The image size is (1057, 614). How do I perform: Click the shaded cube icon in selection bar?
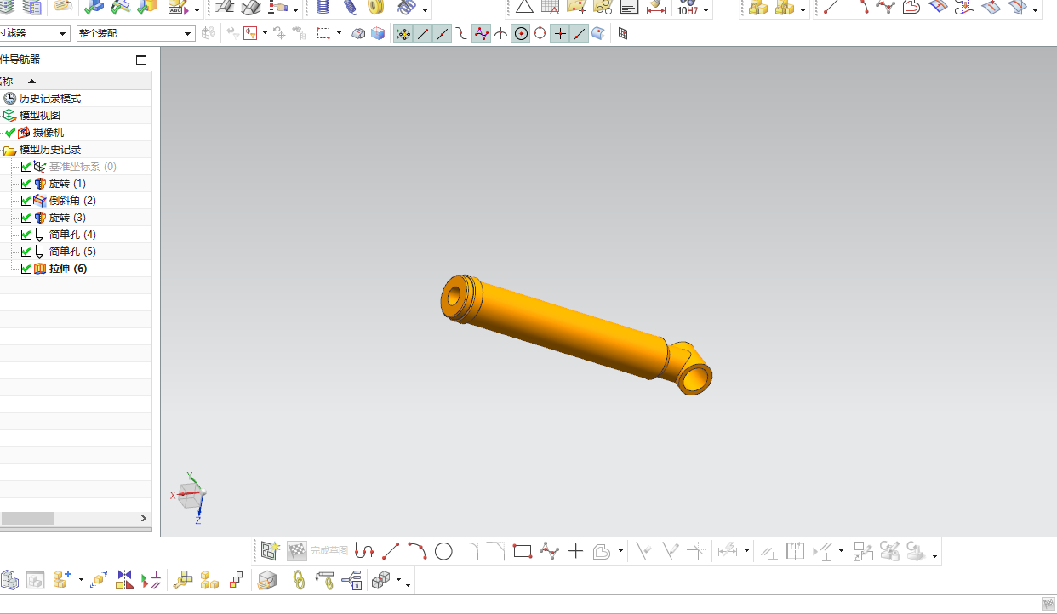click(x=378, y=34)
